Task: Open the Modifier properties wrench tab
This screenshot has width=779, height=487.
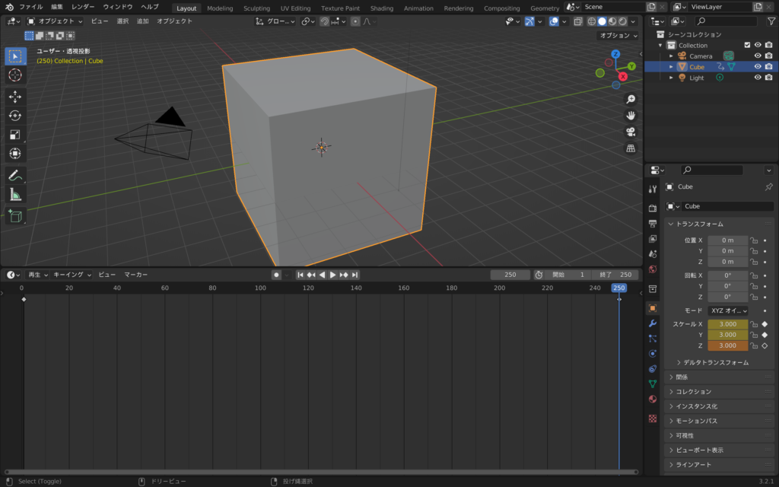Action: pos(652,323)
